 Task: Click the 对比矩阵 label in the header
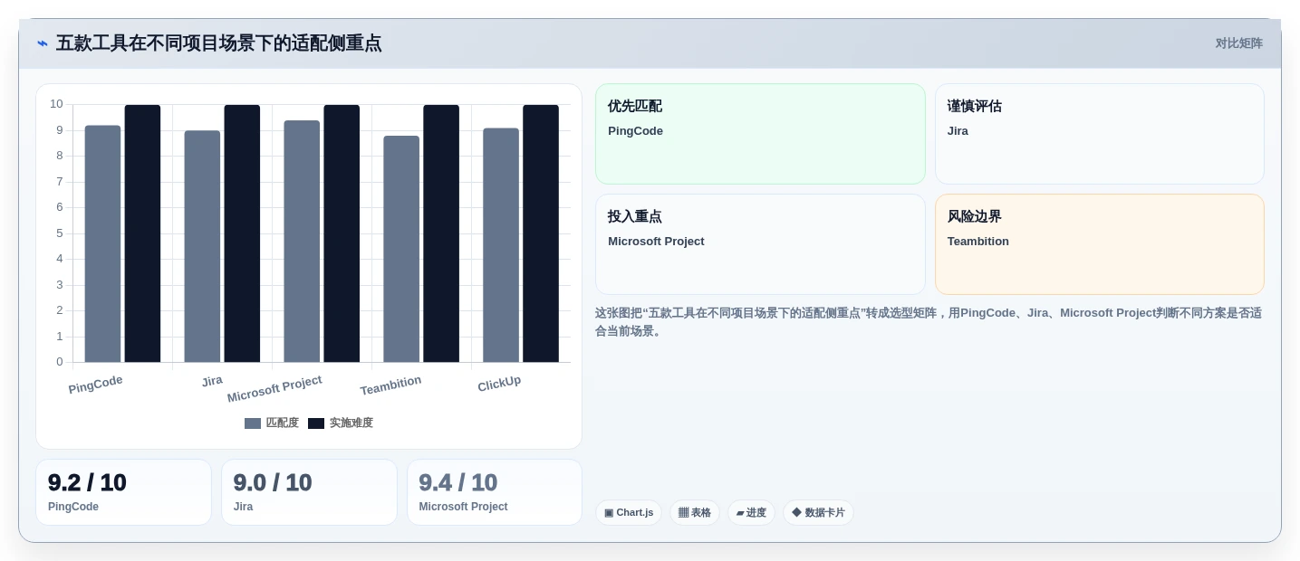click(1238, 43)
